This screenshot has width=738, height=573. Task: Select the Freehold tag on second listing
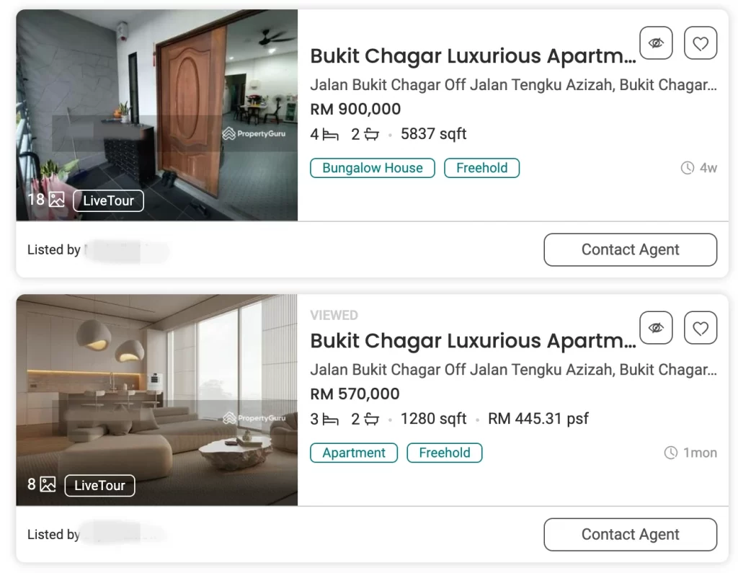point(444,453)
